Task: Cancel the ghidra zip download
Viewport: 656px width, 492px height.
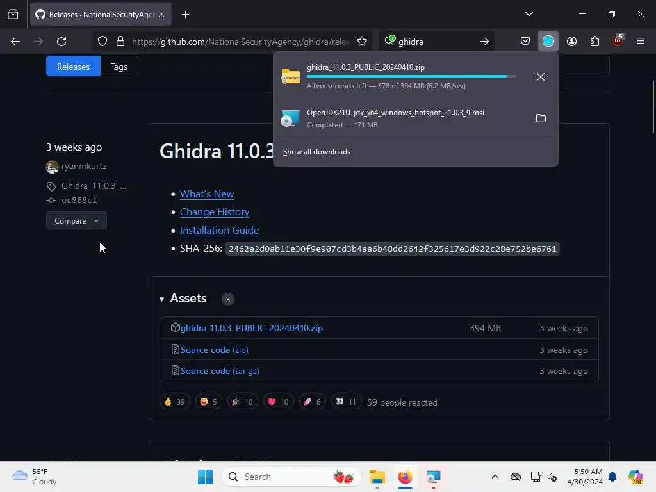Action: [541, 77]
